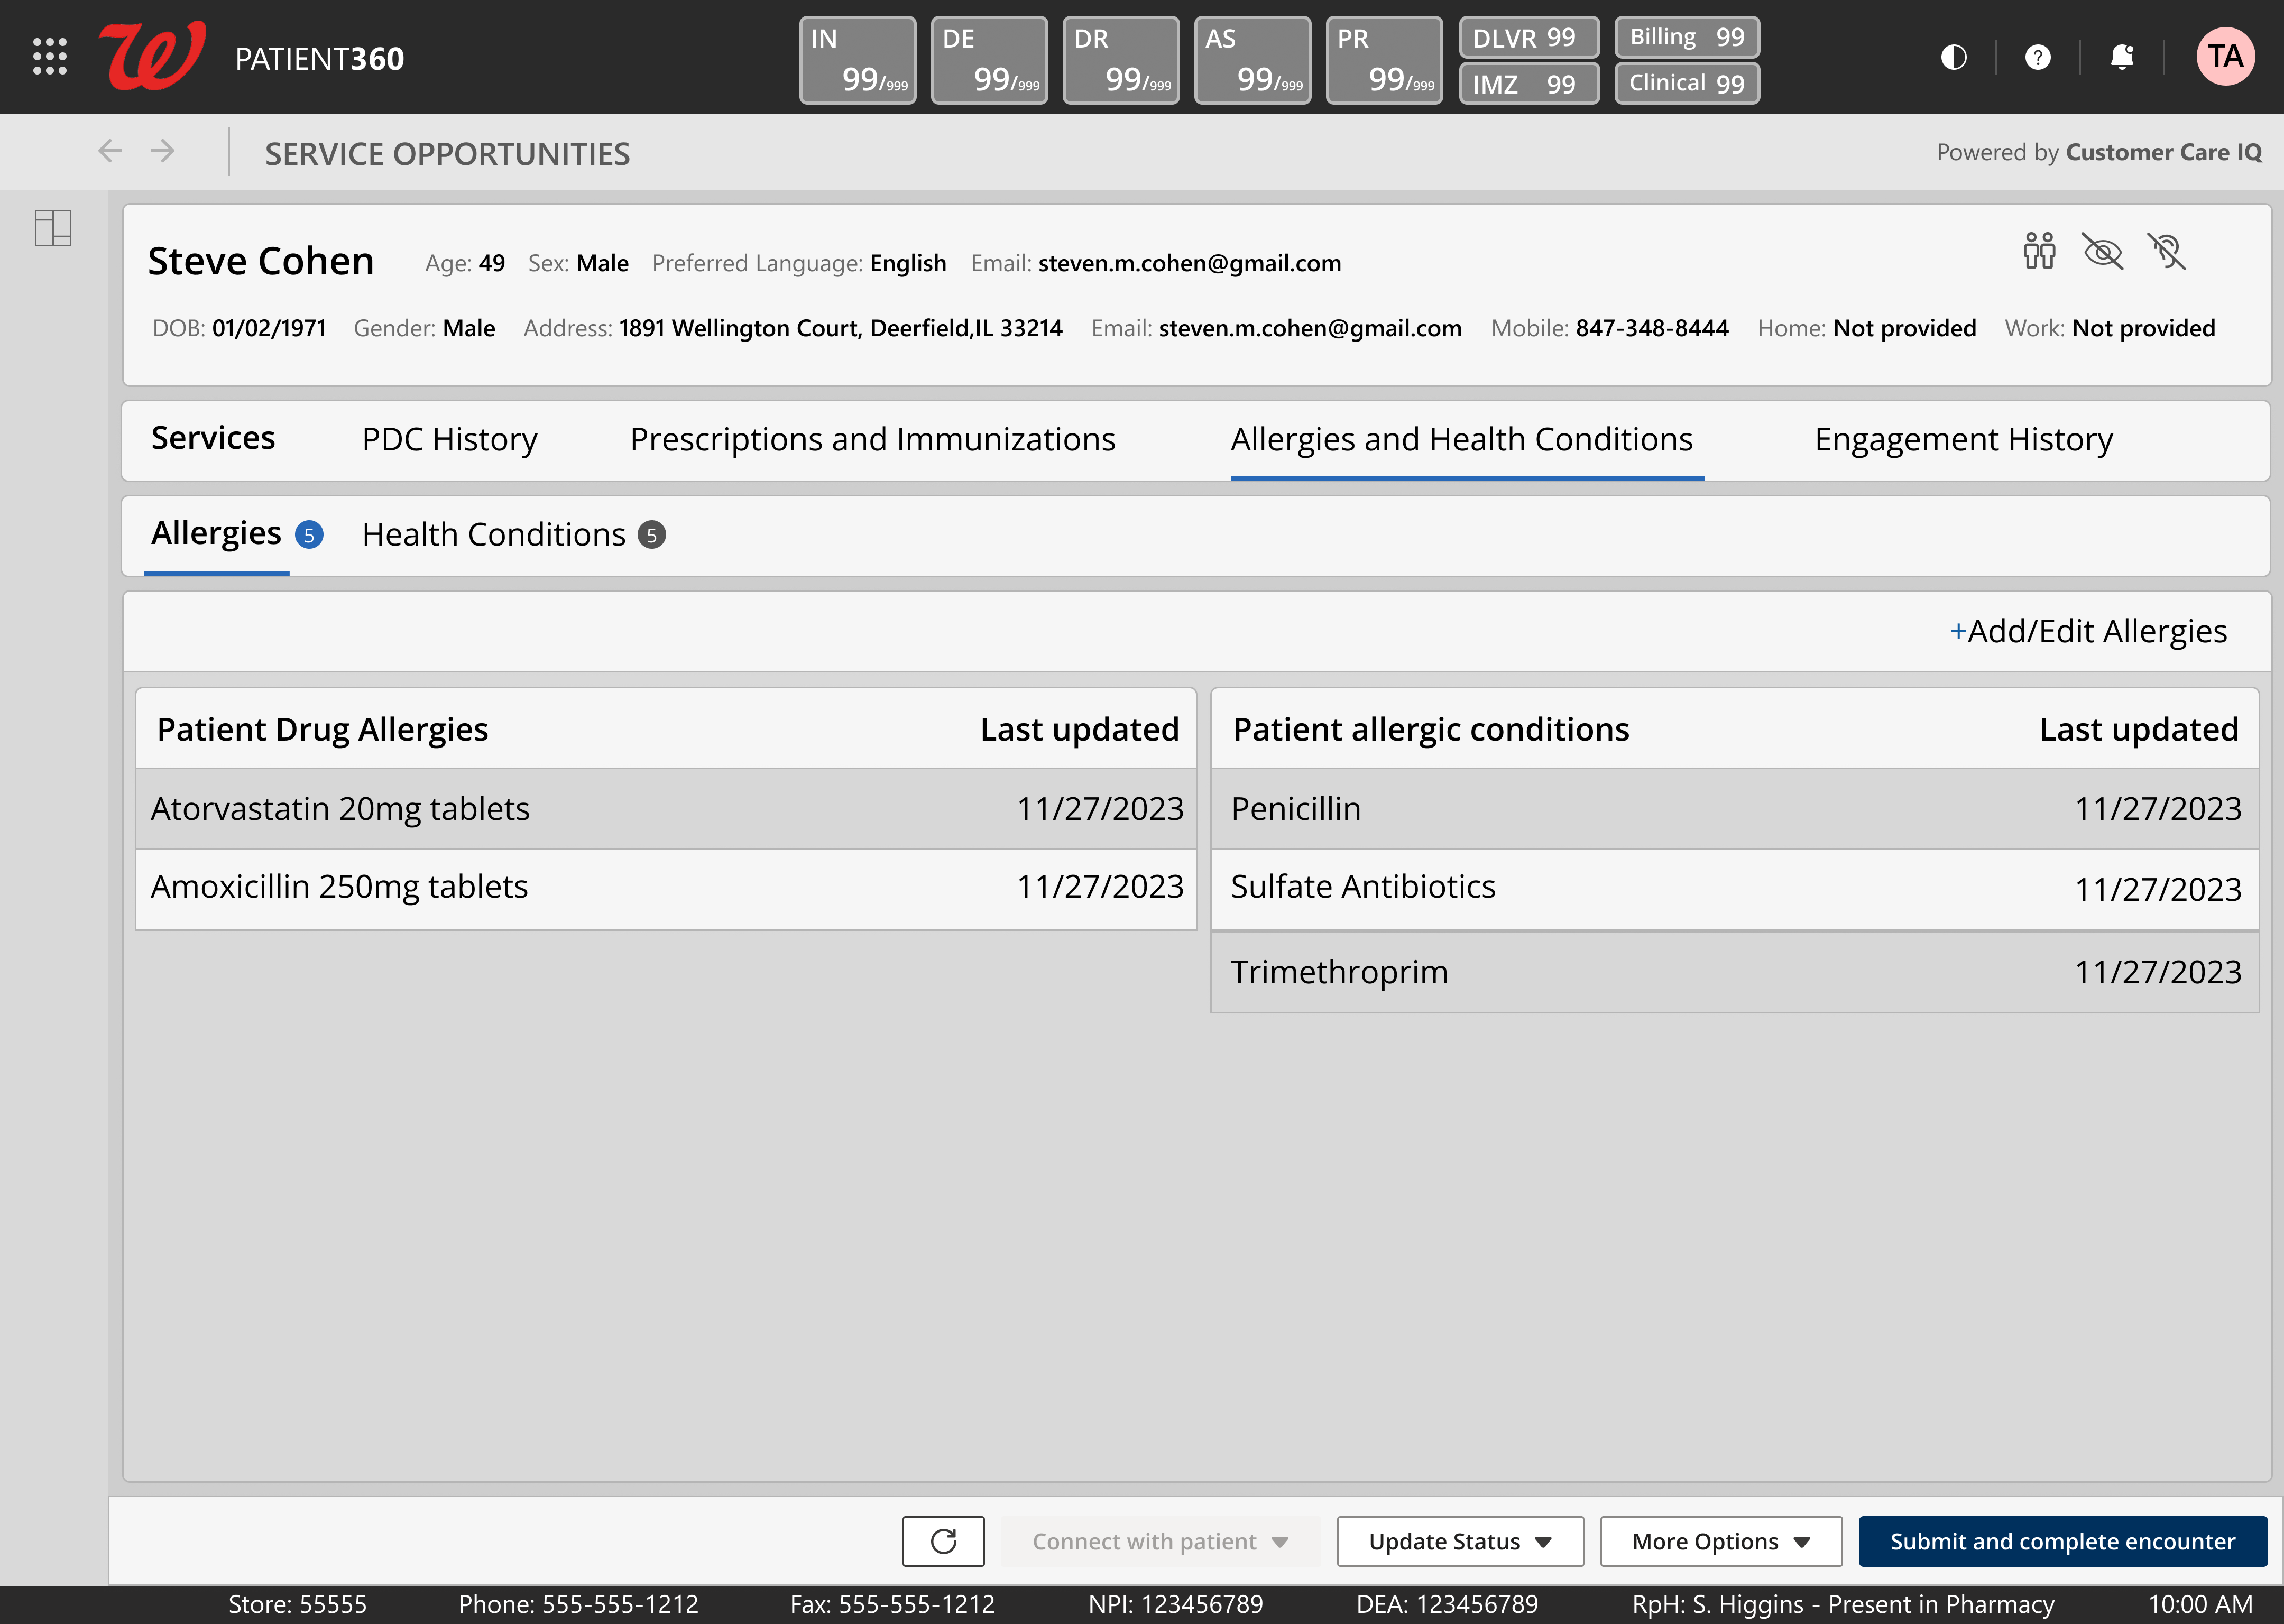The width and height of the screenshot is (2284, 1624).
Task: Click the back arrow navigation icon
Action: [110, 151]
